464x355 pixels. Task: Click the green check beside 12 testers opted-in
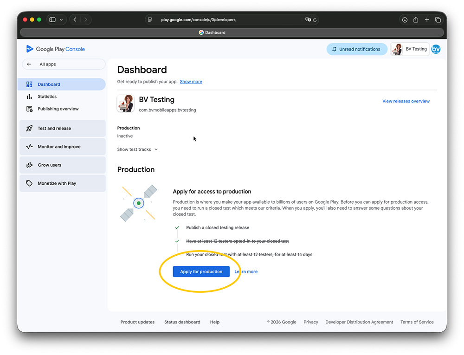click(177, 241)
